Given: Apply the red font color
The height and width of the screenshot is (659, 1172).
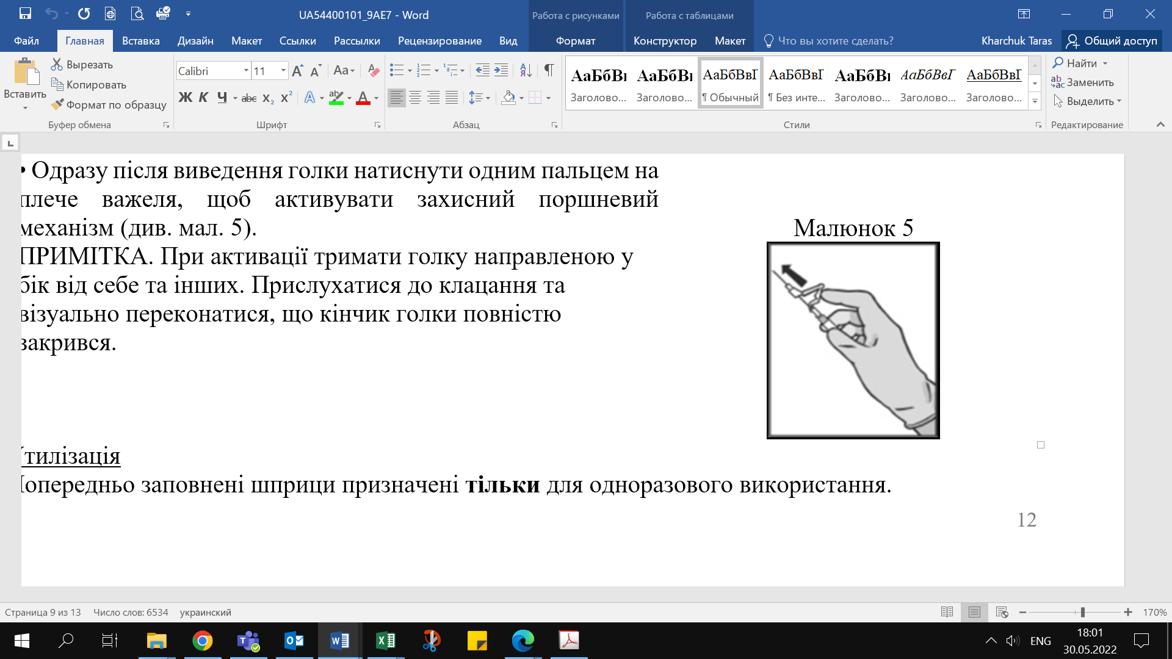Looking at the screenshot, I should [363, 98].
